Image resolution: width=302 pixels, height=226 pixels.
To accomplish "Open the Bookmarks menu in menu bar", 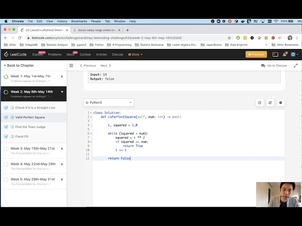I will 79,21.
